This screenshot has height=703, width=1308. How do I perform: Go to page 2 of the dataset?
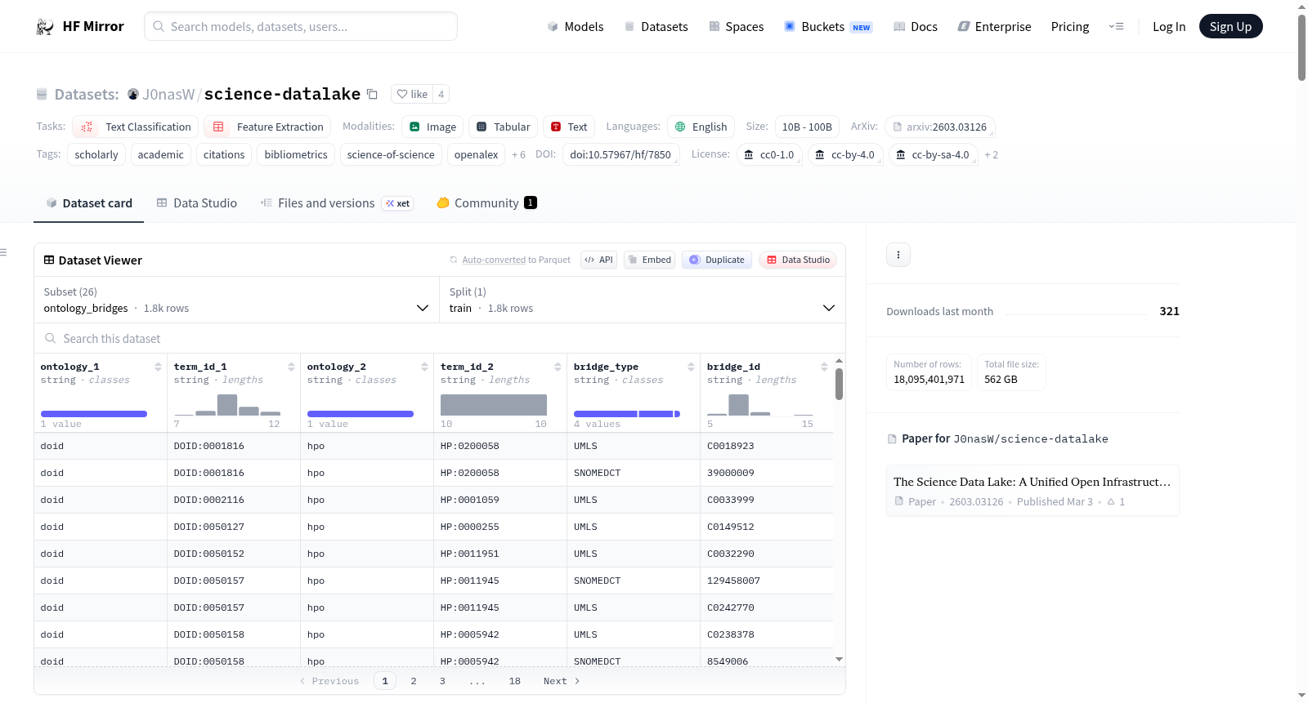click(414, 681)
